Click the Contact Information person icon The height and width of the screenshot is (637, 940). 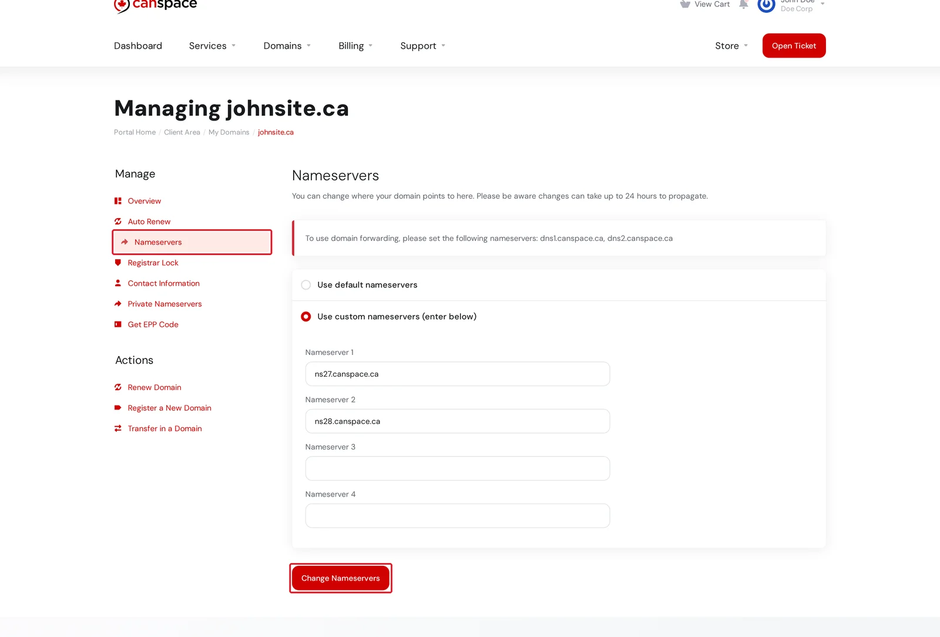(118, 283)
